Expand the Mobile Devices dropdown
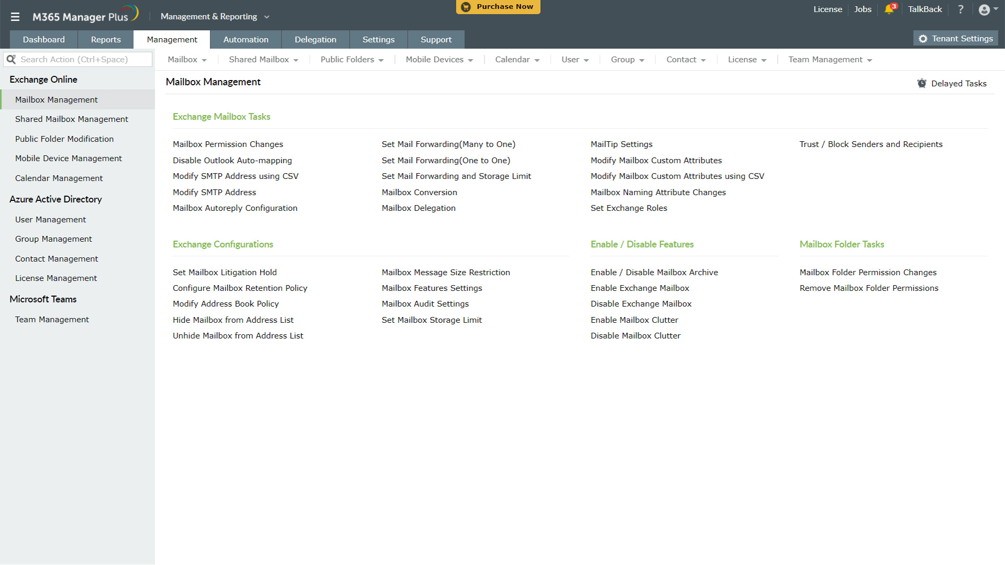Viewport: 1005px width, 565px height. pos(439,59)
